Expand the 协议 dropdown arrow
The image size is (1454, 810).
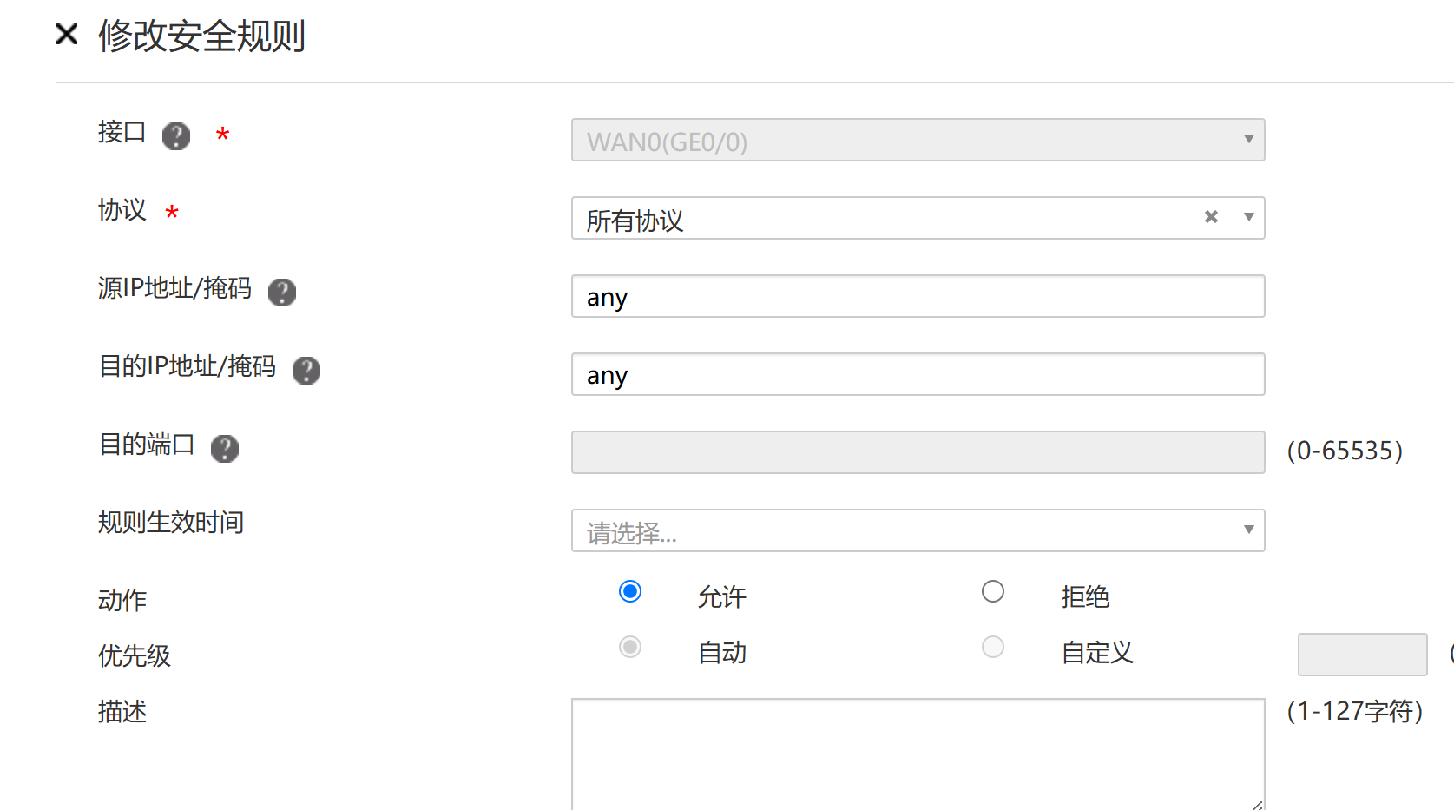1248,217
